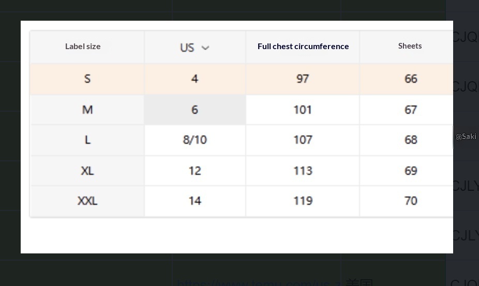Select the Full chest circumference header
Viewport: 479px width, 286px height.
pyautogui.click(x=303, y=47)
